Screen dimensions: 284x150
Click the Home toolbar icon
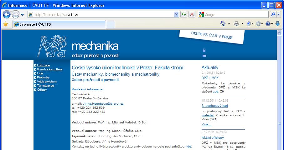point(223,24)
